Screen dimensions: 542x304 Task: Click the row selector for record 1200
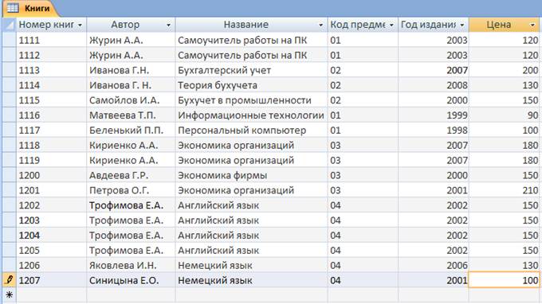[10, 175]
